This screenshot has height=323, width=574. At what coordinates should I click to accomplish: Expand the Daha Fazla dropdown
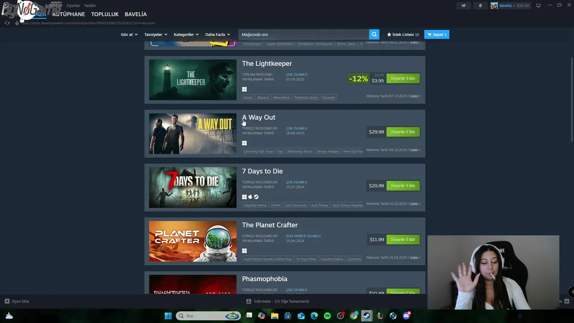(217, 35)
